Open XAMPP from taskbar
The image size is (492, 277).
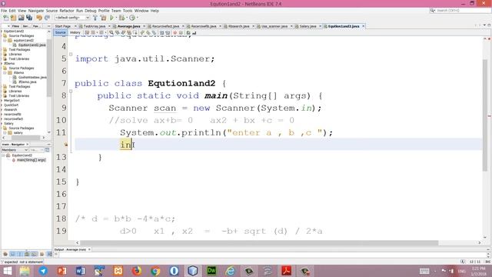(x=118, y=271)
